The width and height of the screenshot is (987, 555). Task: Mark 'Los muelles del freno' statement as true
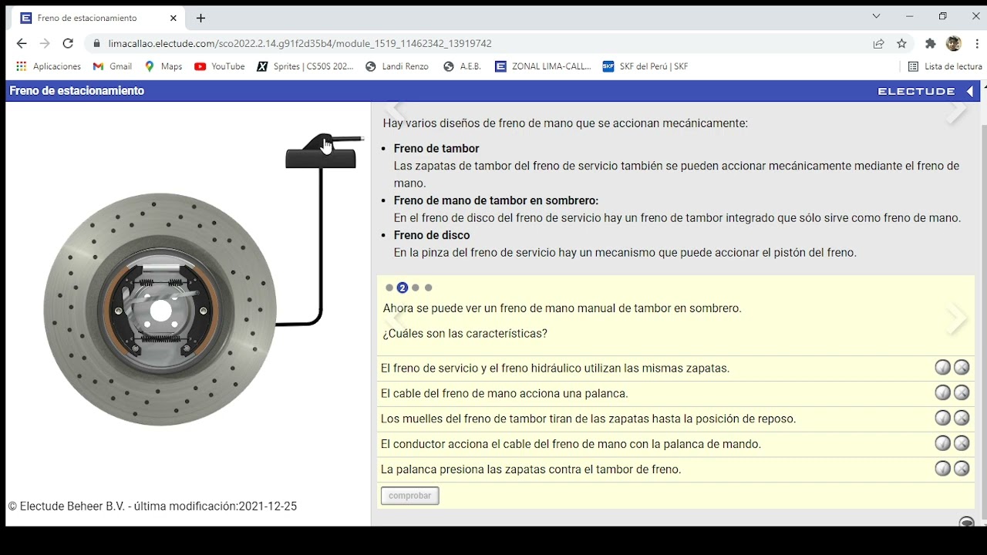coord(942,419)
